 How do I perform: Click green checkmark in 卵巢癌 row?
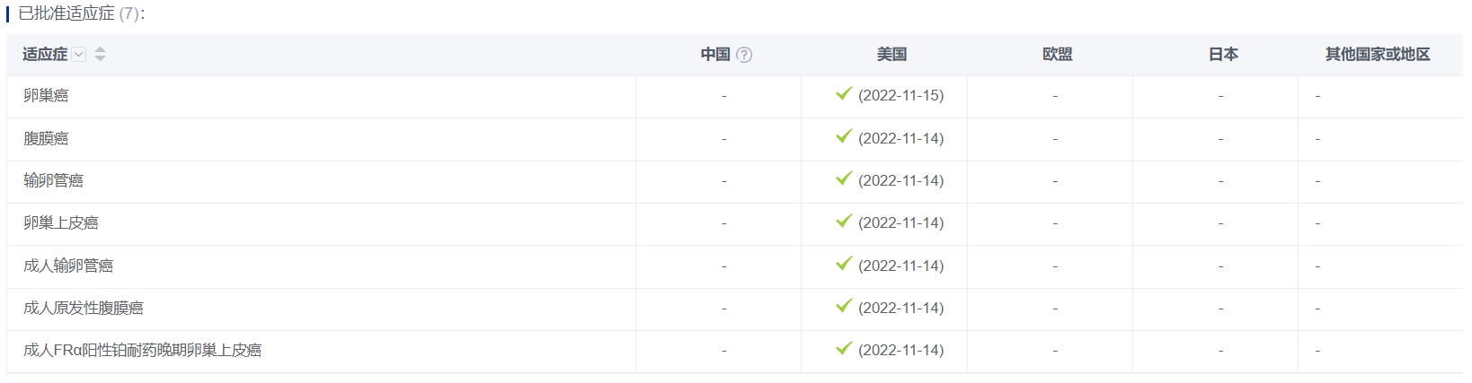(x=844, y=93)
